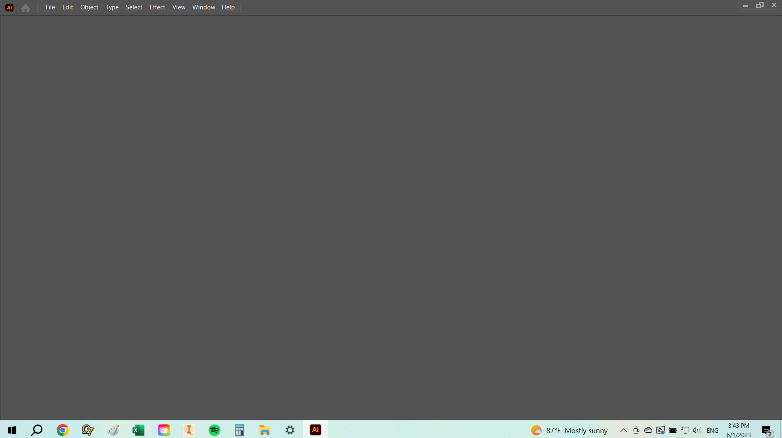The image size is (782, 438).
Task: Check battery status in the tray
Action: (x=673, y=430)
